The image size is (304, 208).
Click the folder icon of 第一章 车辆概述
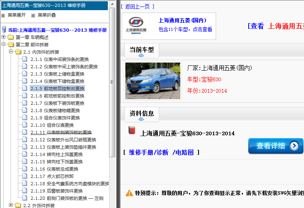click(11, 37)
